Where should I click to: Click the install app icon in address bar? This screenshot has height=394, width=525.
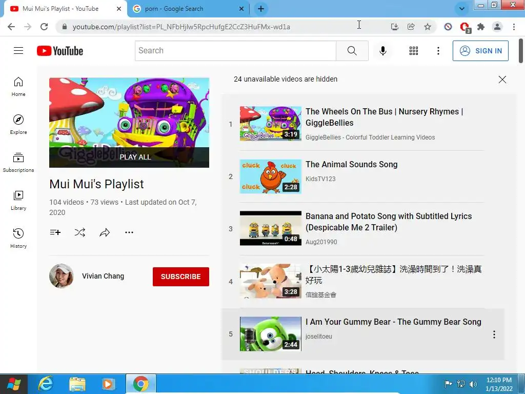pyautogui.click(x=395, y=27)
